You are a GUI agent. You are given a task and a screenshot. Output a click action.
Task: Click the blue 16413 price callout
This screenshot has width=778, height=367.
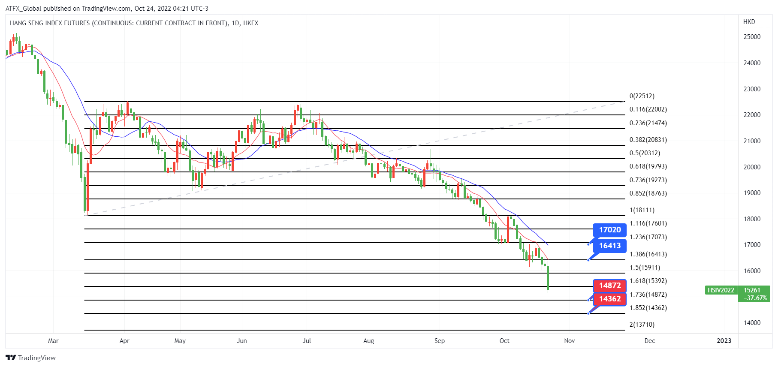[x=610, y=246]
